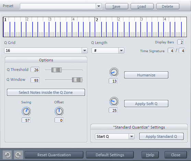Open the Preset dropdown arrow
The width and height of the screenshot is (191, 161).
(x=99, y=6)
